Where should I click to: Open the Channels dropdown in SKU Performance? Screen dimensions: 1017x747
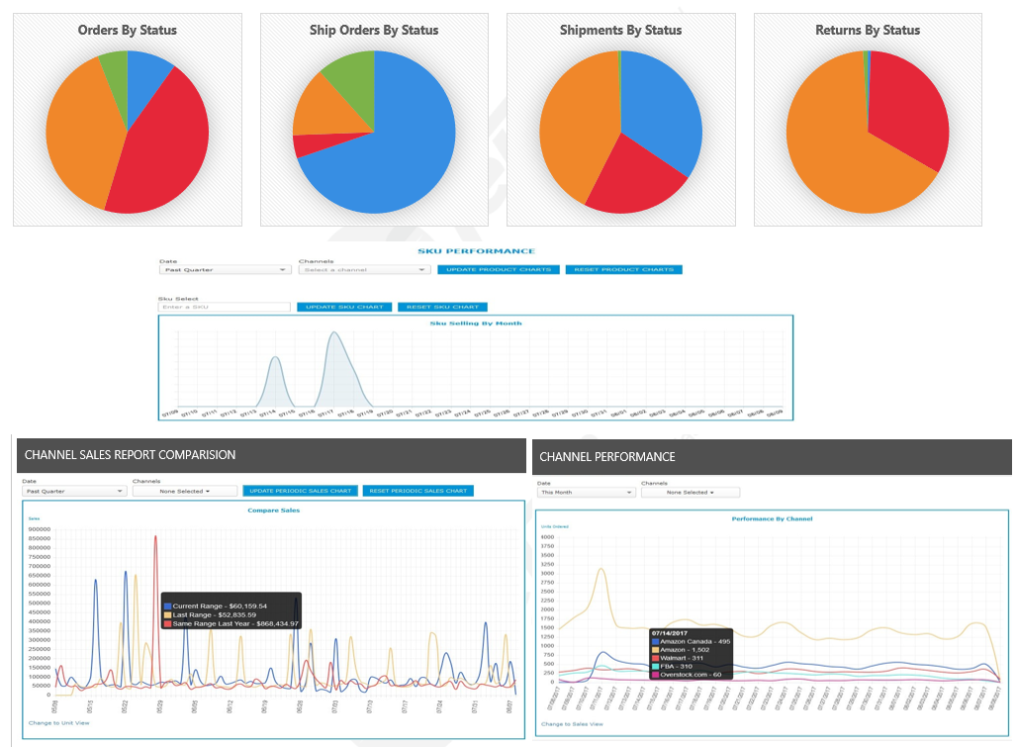coord(363,269)
